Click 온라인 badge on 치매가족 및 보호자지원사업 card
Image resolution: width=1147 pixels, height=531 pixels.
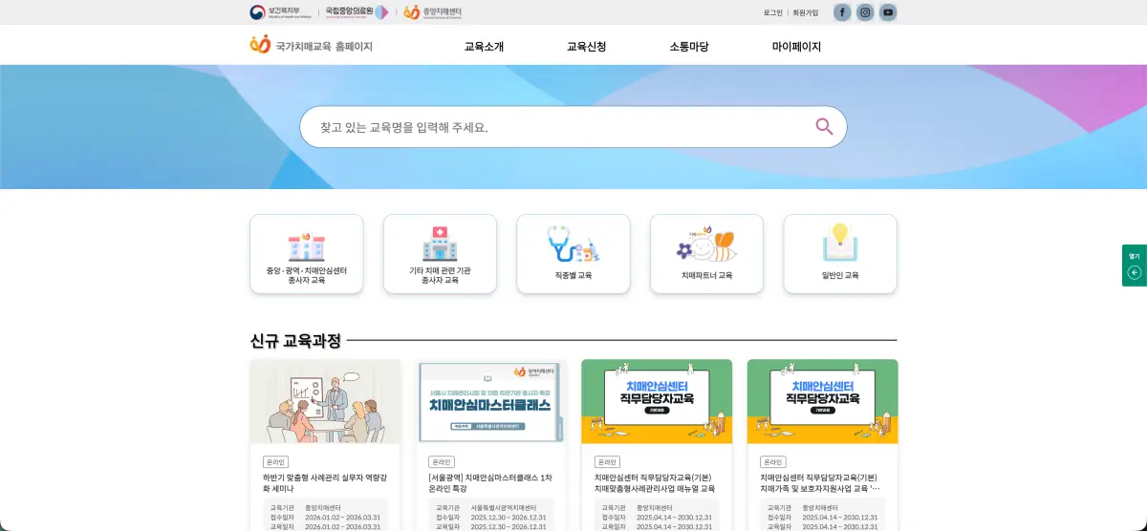point(773,461)
